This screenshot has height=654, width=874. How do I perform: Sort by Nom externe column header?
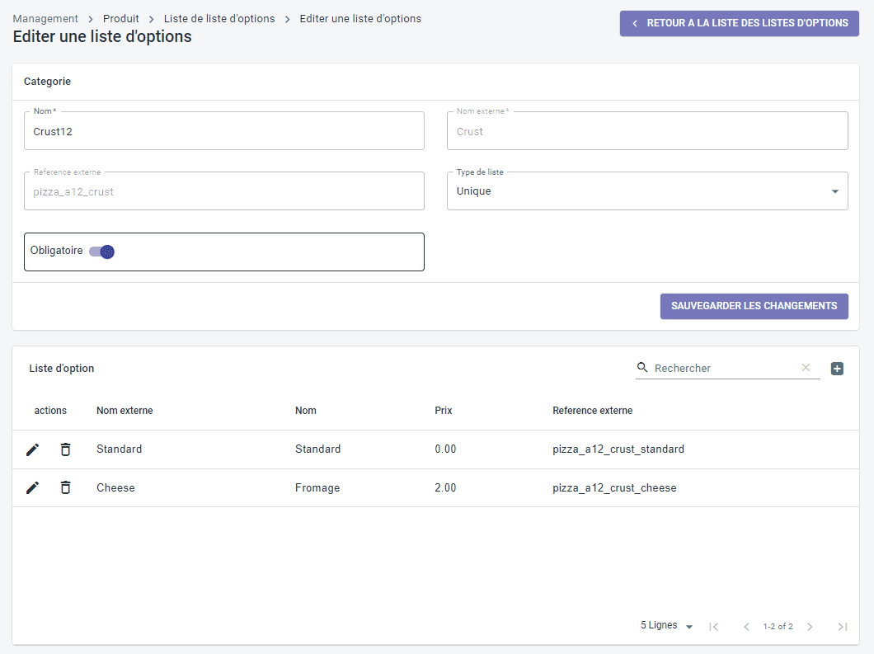tap(125, 411)
